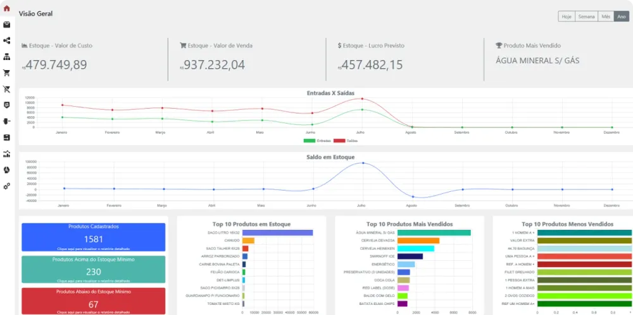Screen dimensions: 633x315
Task: Click the FEIJÃO CARIOCA label
Action: pyautogui.click(x=225, y=272)
